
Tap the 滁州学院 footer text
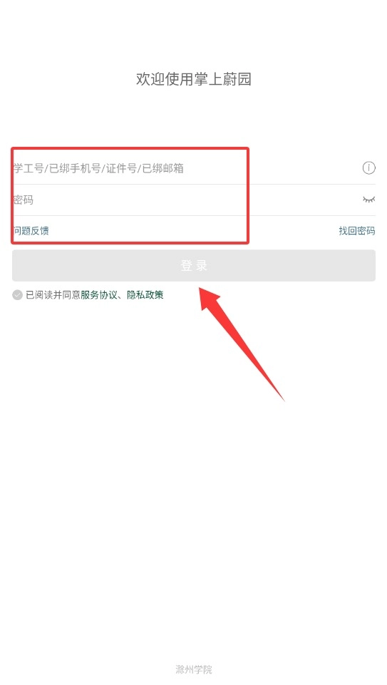coord(194,669)
